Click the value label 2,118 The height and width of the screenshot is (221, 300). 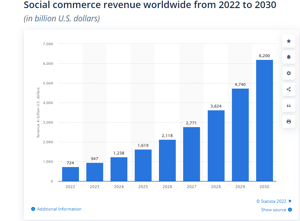point(167,136)
